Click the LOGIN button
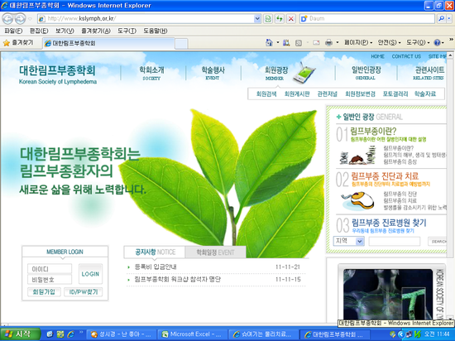Viewport: 455px width, 341px height. click(90, 274)
